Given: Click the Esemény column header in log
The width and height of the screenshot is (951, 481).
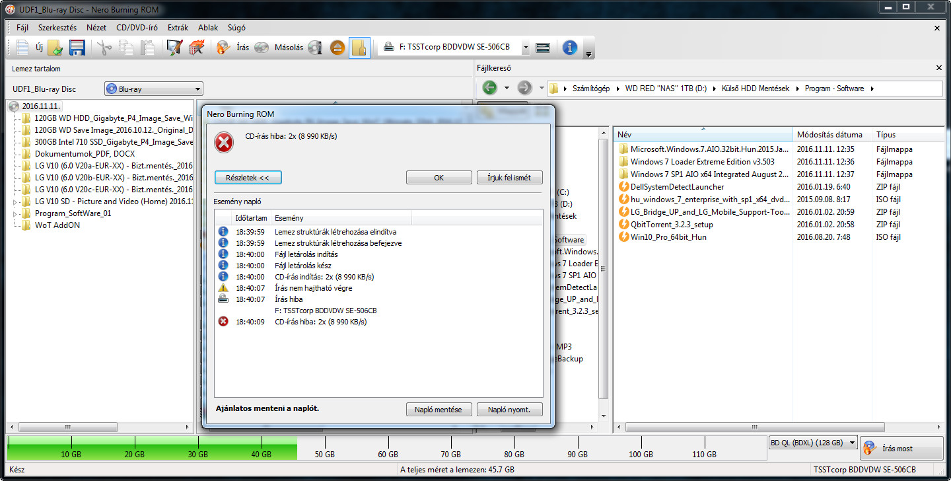Looking at the screenshot, I should point(341,218).
